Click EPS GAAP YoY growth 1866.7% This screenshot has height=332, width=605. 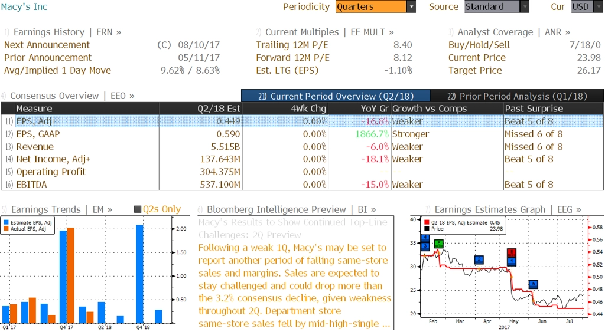(x=372, y=134)
